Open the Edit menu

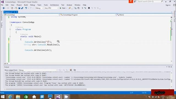pyautogui.click(x=7, y=5)
